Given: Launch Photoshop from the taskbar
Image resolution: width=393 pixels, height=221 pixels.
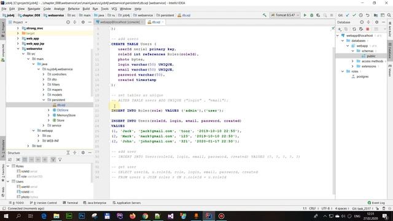Looking at the screenshot, I should point(82,216).
